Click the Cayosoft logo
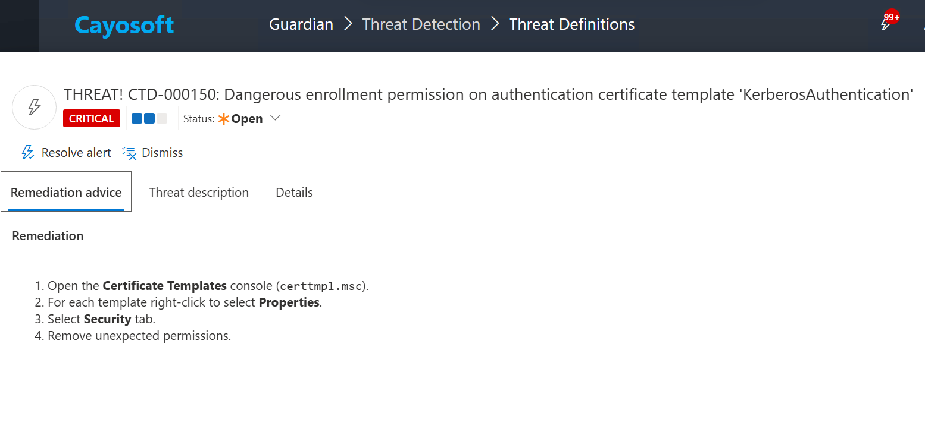The image size is (925, 438). 124,25
